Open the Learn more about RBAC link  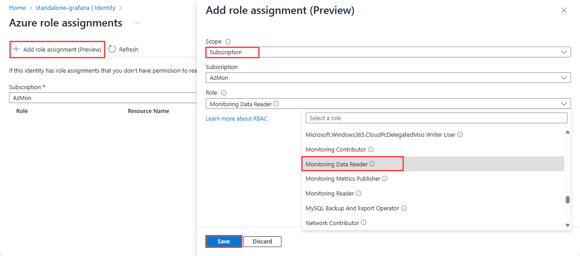click(x=236, y=119)
